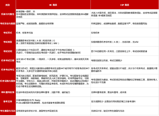Click the 机考考点考位 row label
The width and height of the screenshot is (159, 116).
[x=8, y=70]
